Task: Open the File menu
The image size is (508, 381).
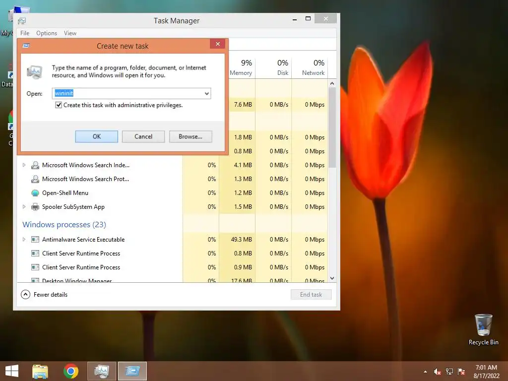Action: 25,33
